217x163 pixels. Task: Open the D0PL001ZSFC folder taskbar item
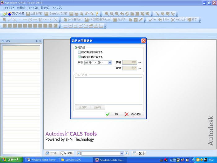point(76,160)
